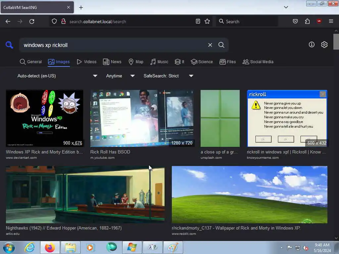The width and height of the screenshot is (339, 254).
Task: Open Windows Explorer from the taskbar
Action: [x=71, y=247]
